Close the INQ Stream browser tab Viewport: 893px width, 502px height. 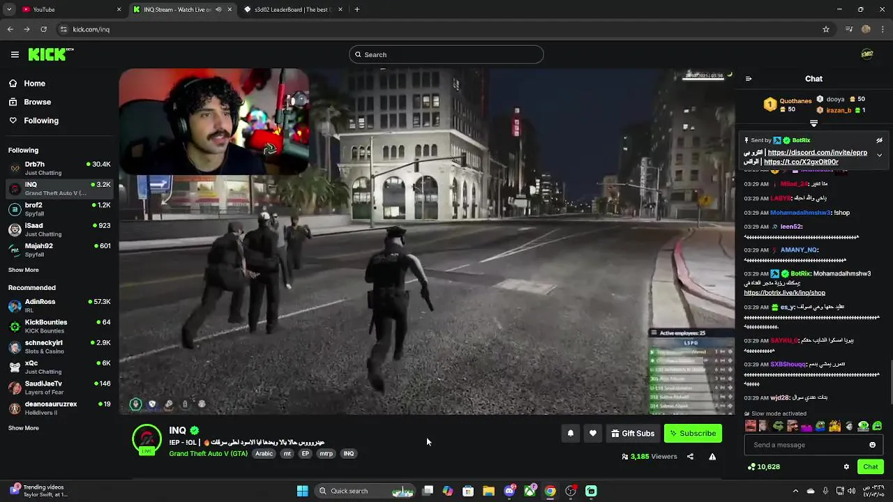click(230, 9)
